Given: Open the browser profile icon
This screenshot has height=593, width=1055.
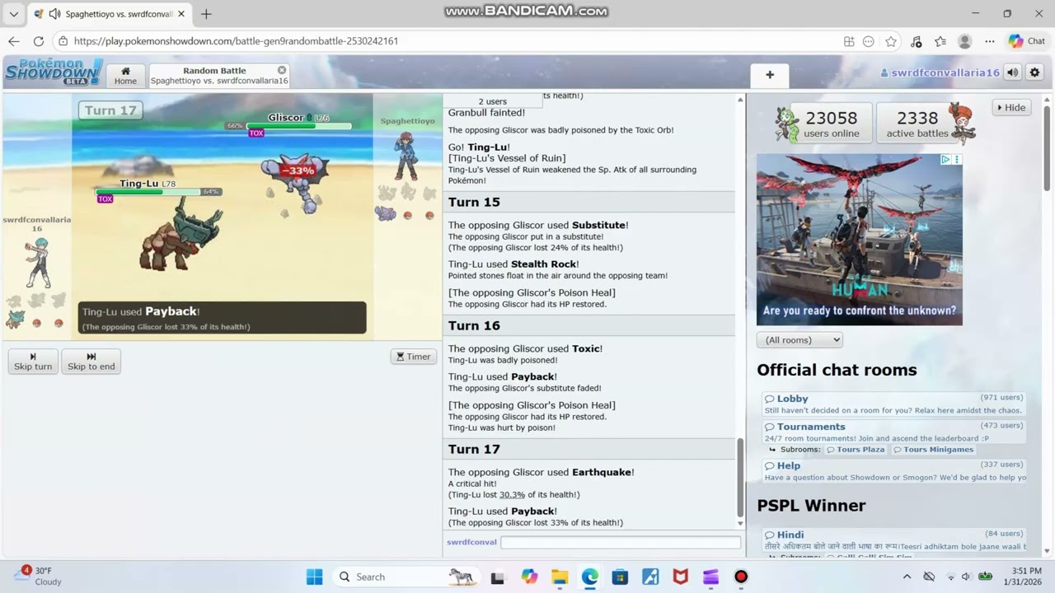Looking at the screenshot, I should click(965, 41).
